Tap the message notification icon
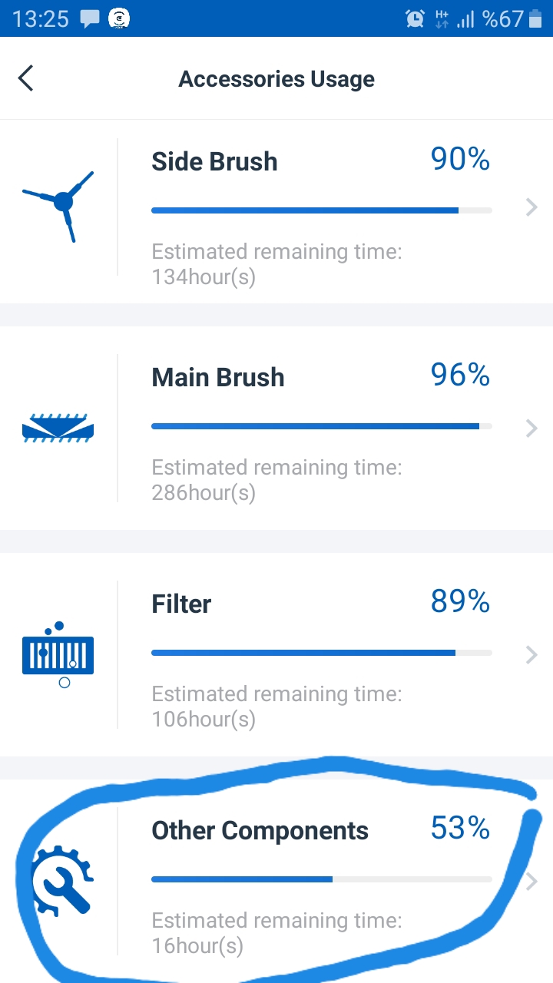 [x=90, y=18]
